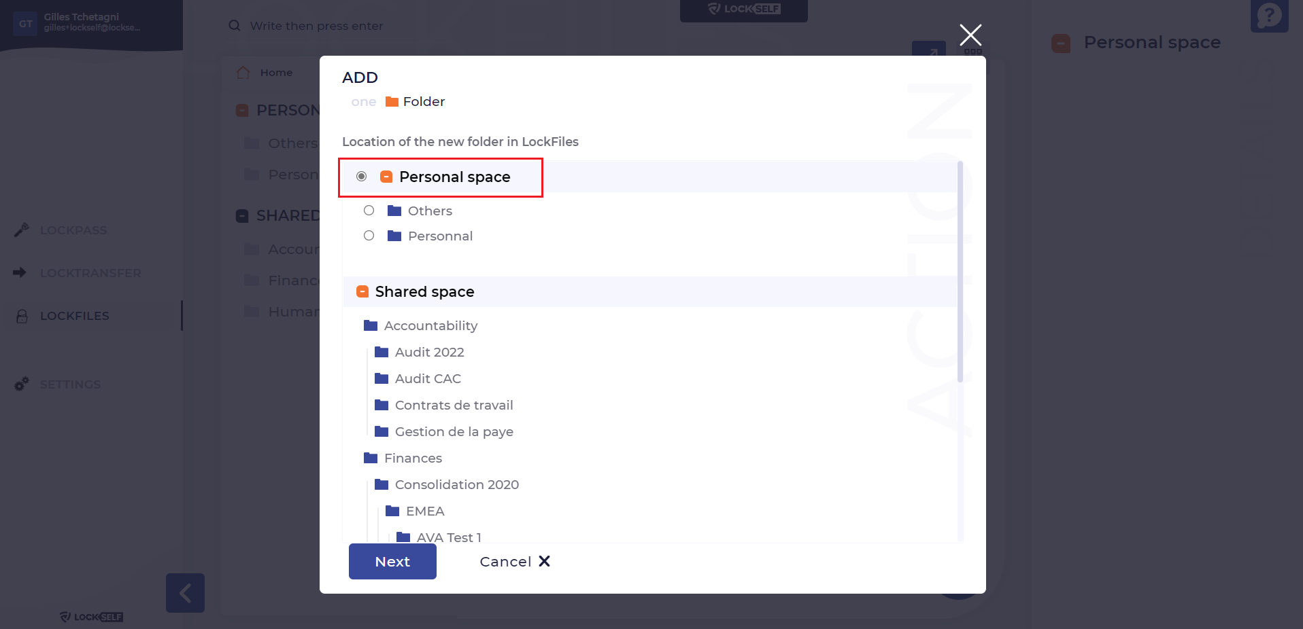Click the share arrow button behind dialog
Screen dimensions: 1303x629
click(x=929, y=49)
